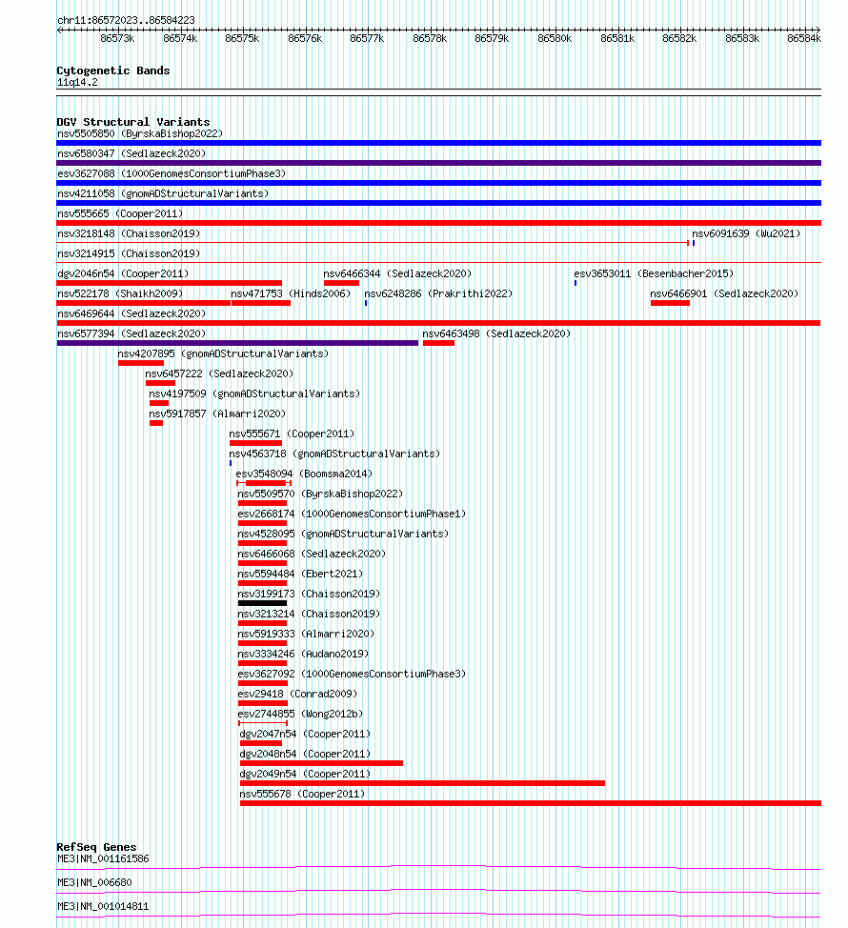Open nsv5594484 (Ebert2021) variant

tap(301, 575)
